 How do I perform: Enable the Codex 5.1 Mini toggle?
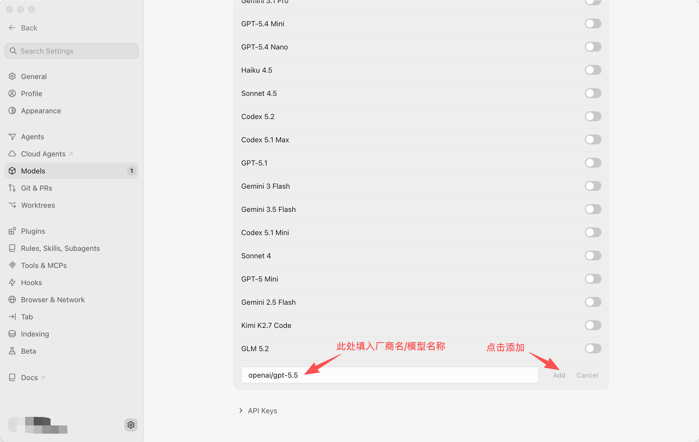(x=593, y=232)
